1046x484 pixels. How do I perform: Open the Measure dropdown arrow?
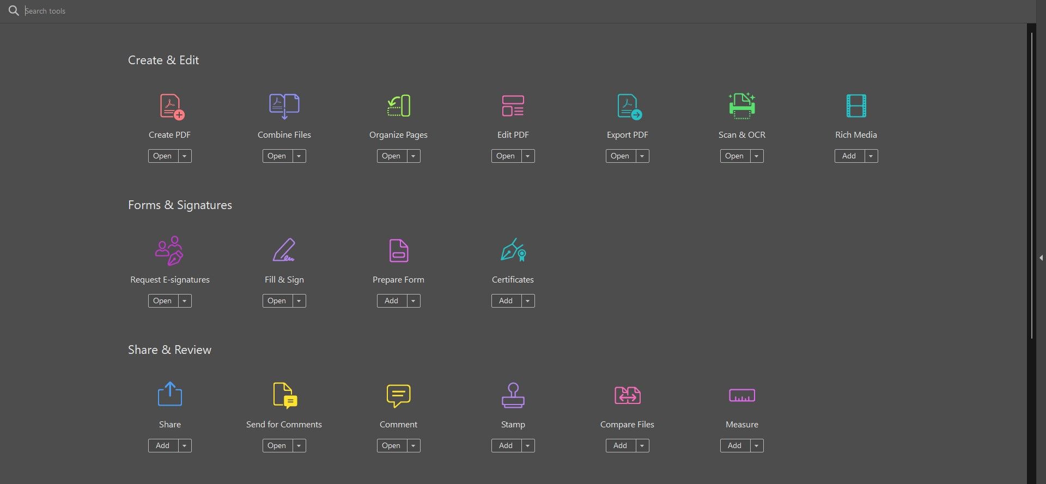click(x=757, y=446)
